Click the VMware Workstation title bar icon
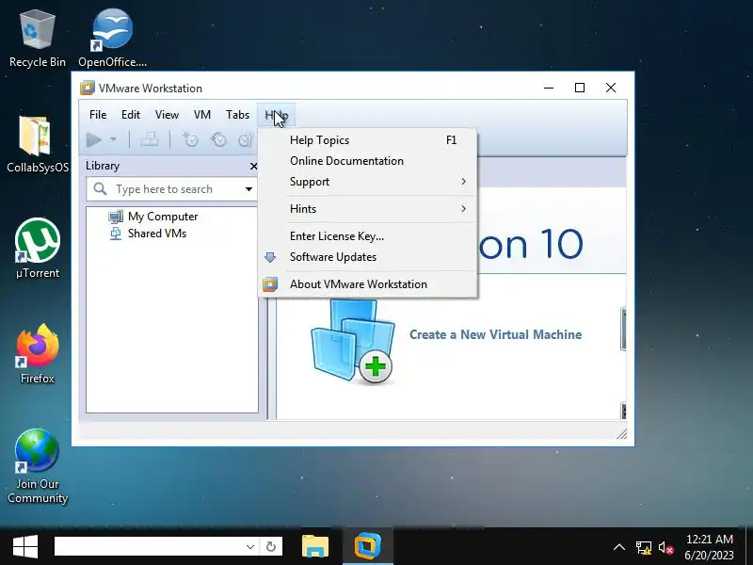753x565 pixels. 87,88
